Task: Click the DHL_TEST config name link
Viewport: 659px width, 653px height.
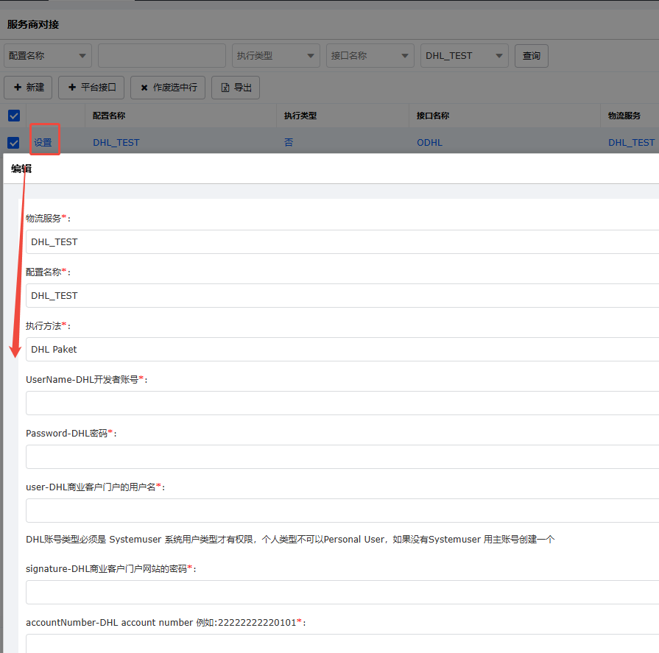Action: tap(116, 142)
